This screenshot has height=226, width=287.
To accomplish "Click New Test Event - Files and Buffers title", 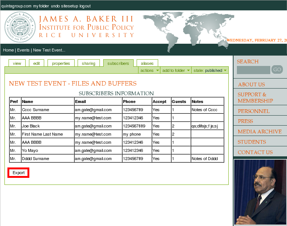I will coord(73,83).
